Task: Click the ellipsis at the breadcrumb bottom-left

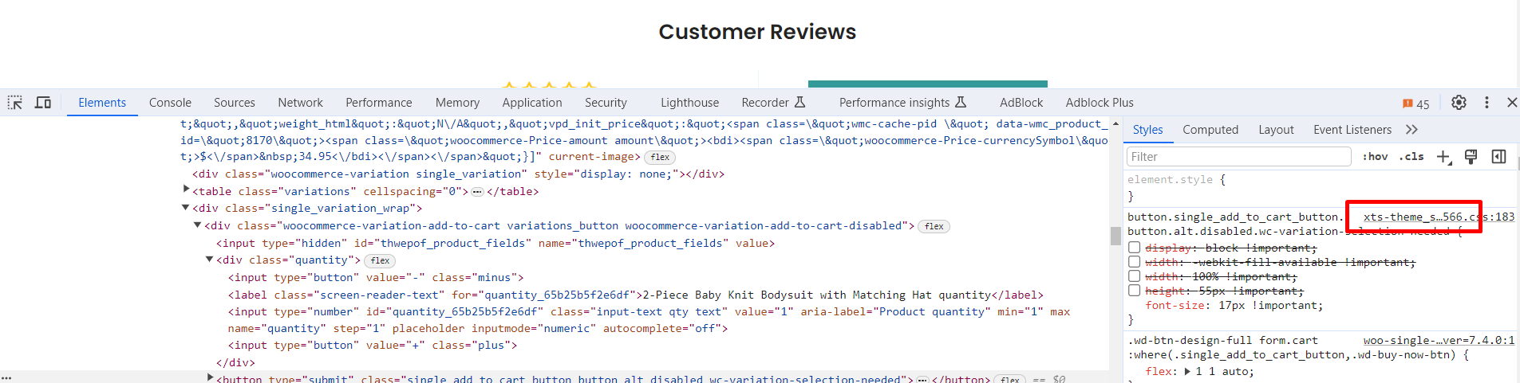Action: click(6, 378)
